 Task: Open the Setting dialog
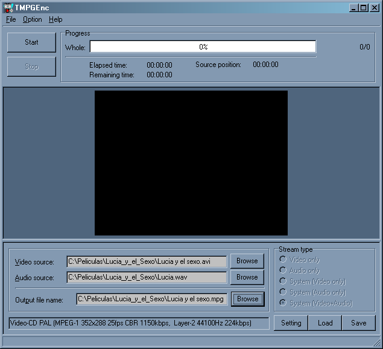click(291, 323)
